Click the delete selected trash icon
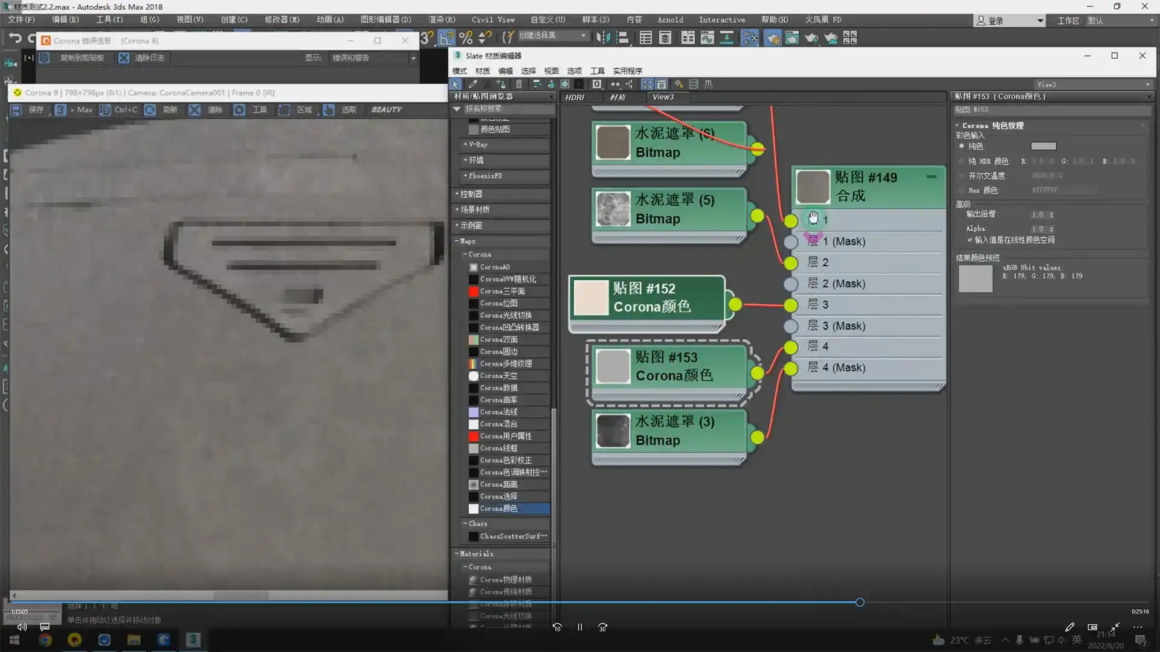The width and height of the screenshot is (1160, 652). [x=519, y=84]
